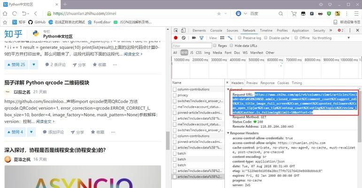Close the DevTools panel
Viewport: 362px width, 188px height.
tap(357, 30)
